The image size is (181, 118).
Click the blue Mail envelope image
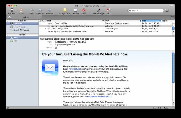coord(50,68)
